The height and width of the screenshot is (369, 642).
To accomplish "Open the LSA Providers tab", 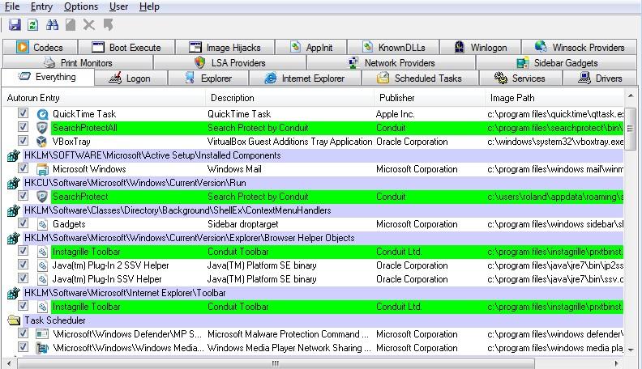I will [x=229, y=63].
